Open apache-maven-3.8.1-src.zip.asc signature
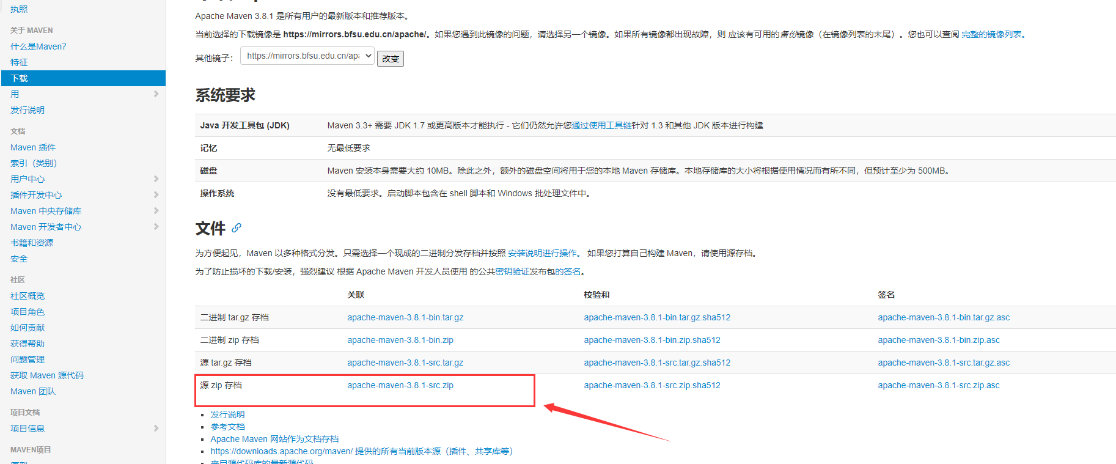Screen dimensions: 1116x464 click(x=939, y=385)
